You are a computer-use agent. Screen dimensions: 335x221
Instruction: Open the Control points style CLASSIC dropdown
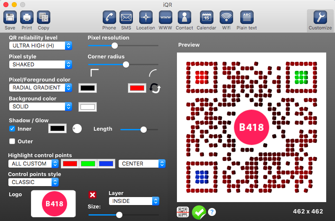(33, 182)
